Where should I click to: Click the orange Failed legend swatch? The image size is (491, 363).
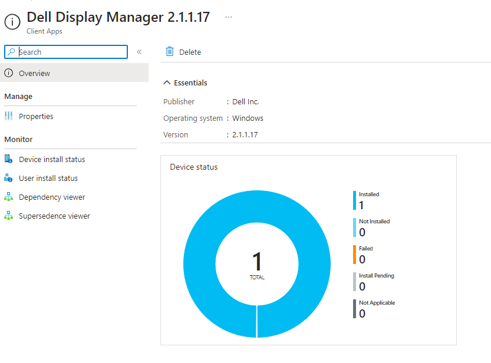355,255
